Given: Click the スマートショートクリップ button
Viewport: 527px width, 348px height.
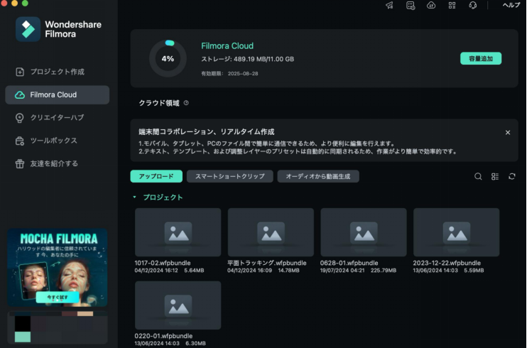Looking at the screenshot, I should pyautogui.click(x=230, y=176).
